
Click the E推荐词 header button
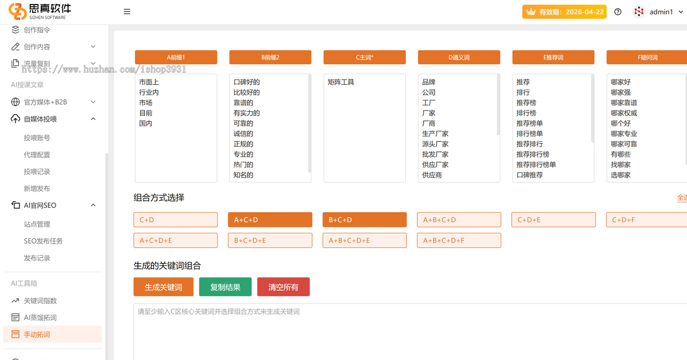tap(554, 57)
